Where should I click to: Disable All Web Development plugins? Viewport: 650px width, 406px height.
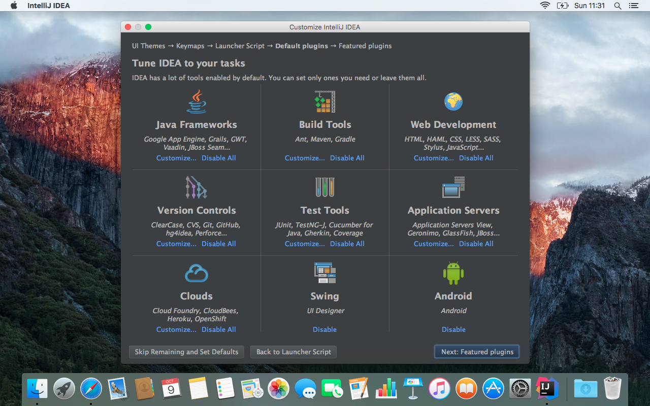476,158
